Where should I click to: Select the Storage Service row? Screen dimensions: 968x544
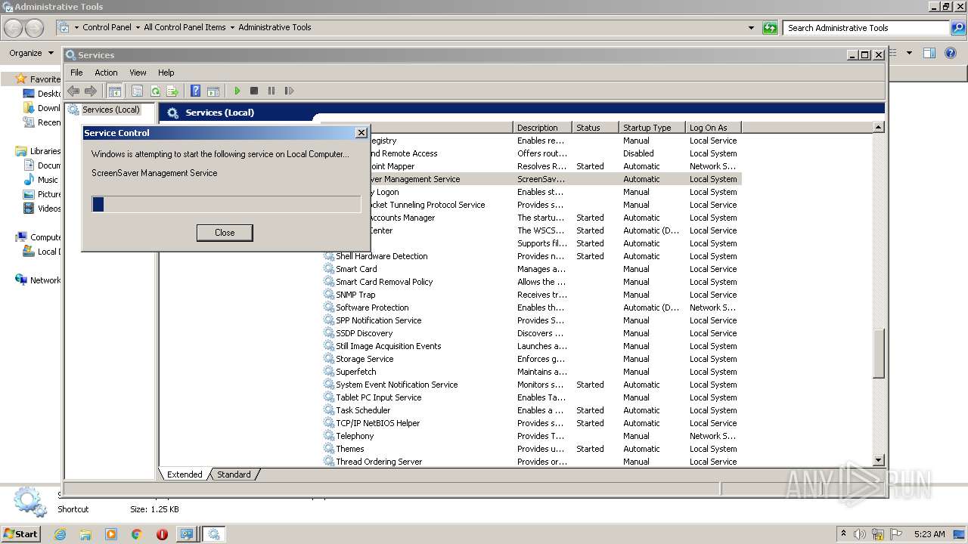532,359
